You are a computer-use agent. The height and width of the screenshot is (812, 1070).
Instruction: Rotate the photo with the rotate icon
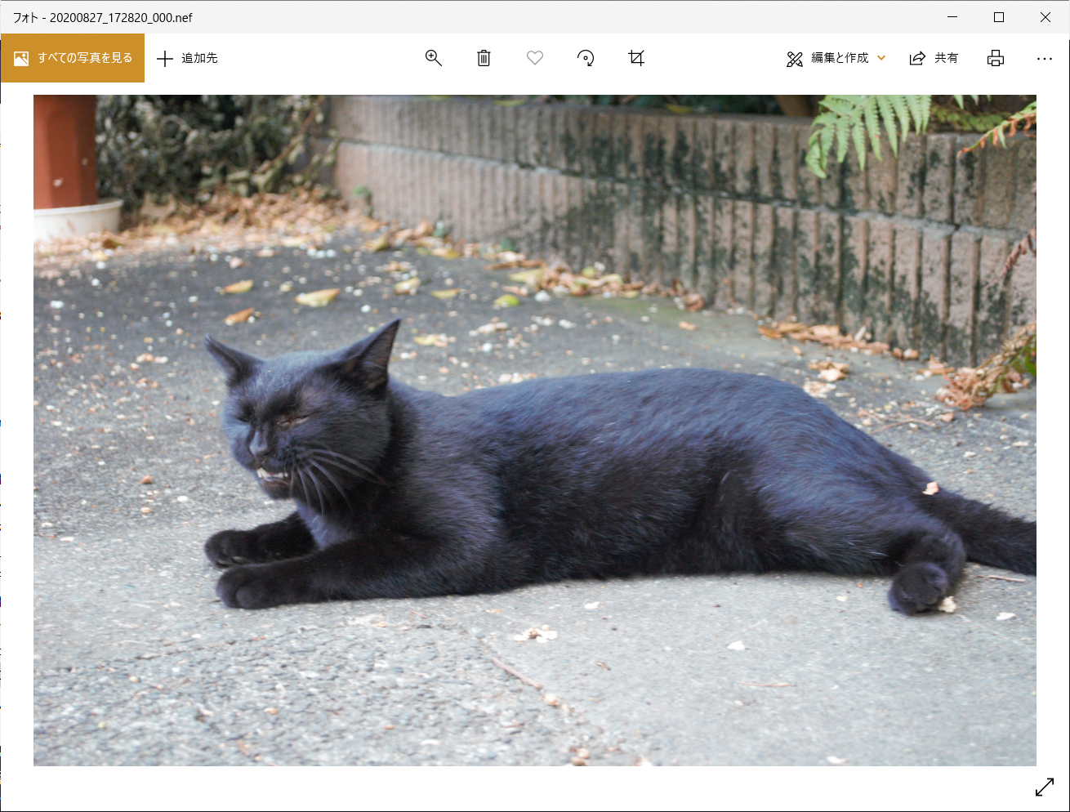click(586, 58)
